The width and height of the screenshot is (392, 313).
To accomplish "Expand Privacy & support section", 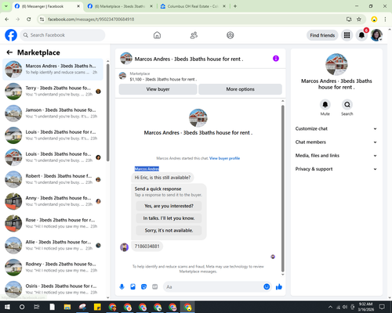I will pos(336,169).
